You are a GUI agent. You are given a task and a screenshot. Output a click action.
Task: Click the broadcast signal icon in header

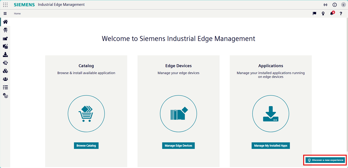click(325, 5)
